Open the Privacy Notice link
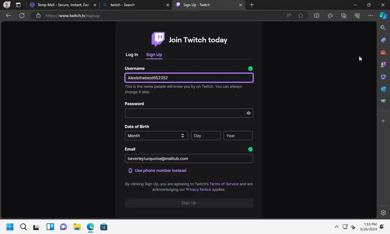The width and height of the screenshot is (390, 234). tap(198, 190)
